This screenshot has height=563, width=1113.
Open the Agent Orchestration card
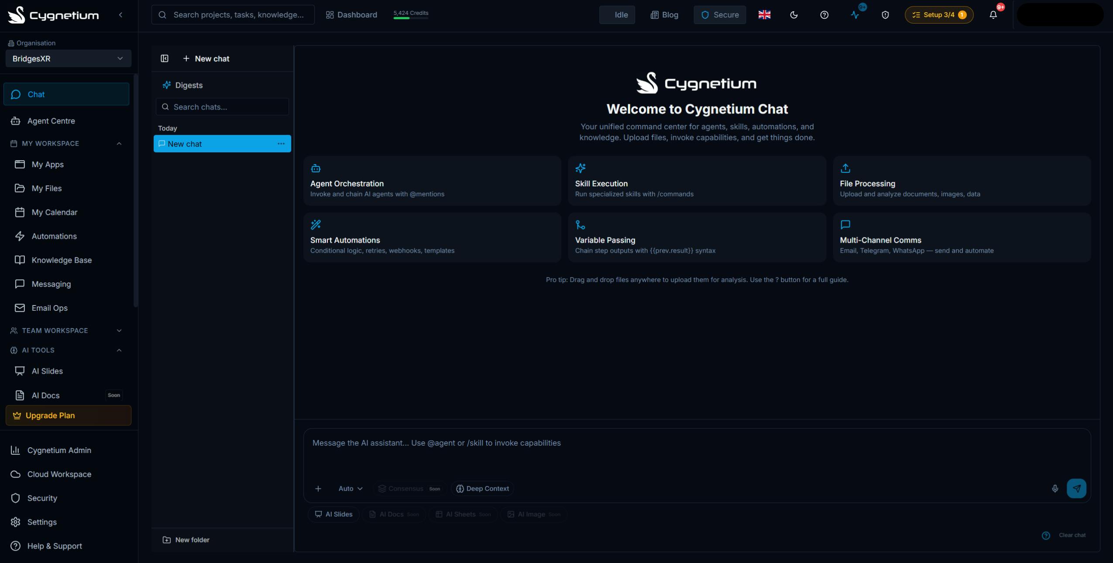[x=432, y=181]
